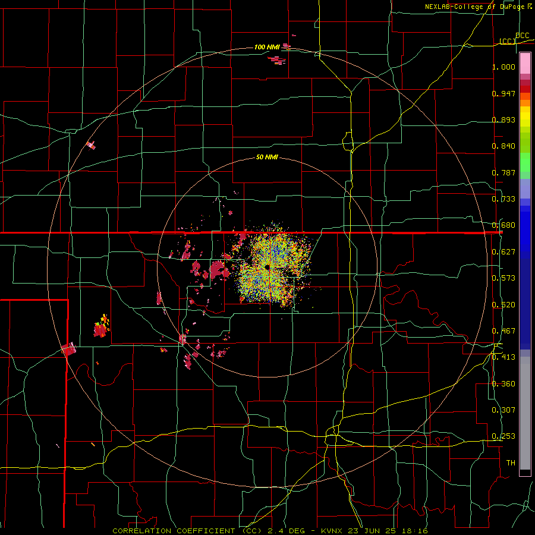Click the 0.733 color scale value
This screenshot has width=535, height=535.
pyautogui.click(x=503, y=199)
